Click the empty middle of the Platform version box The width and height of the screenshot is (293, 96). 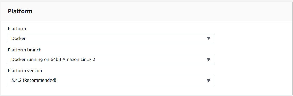click(x=131, y=81)
